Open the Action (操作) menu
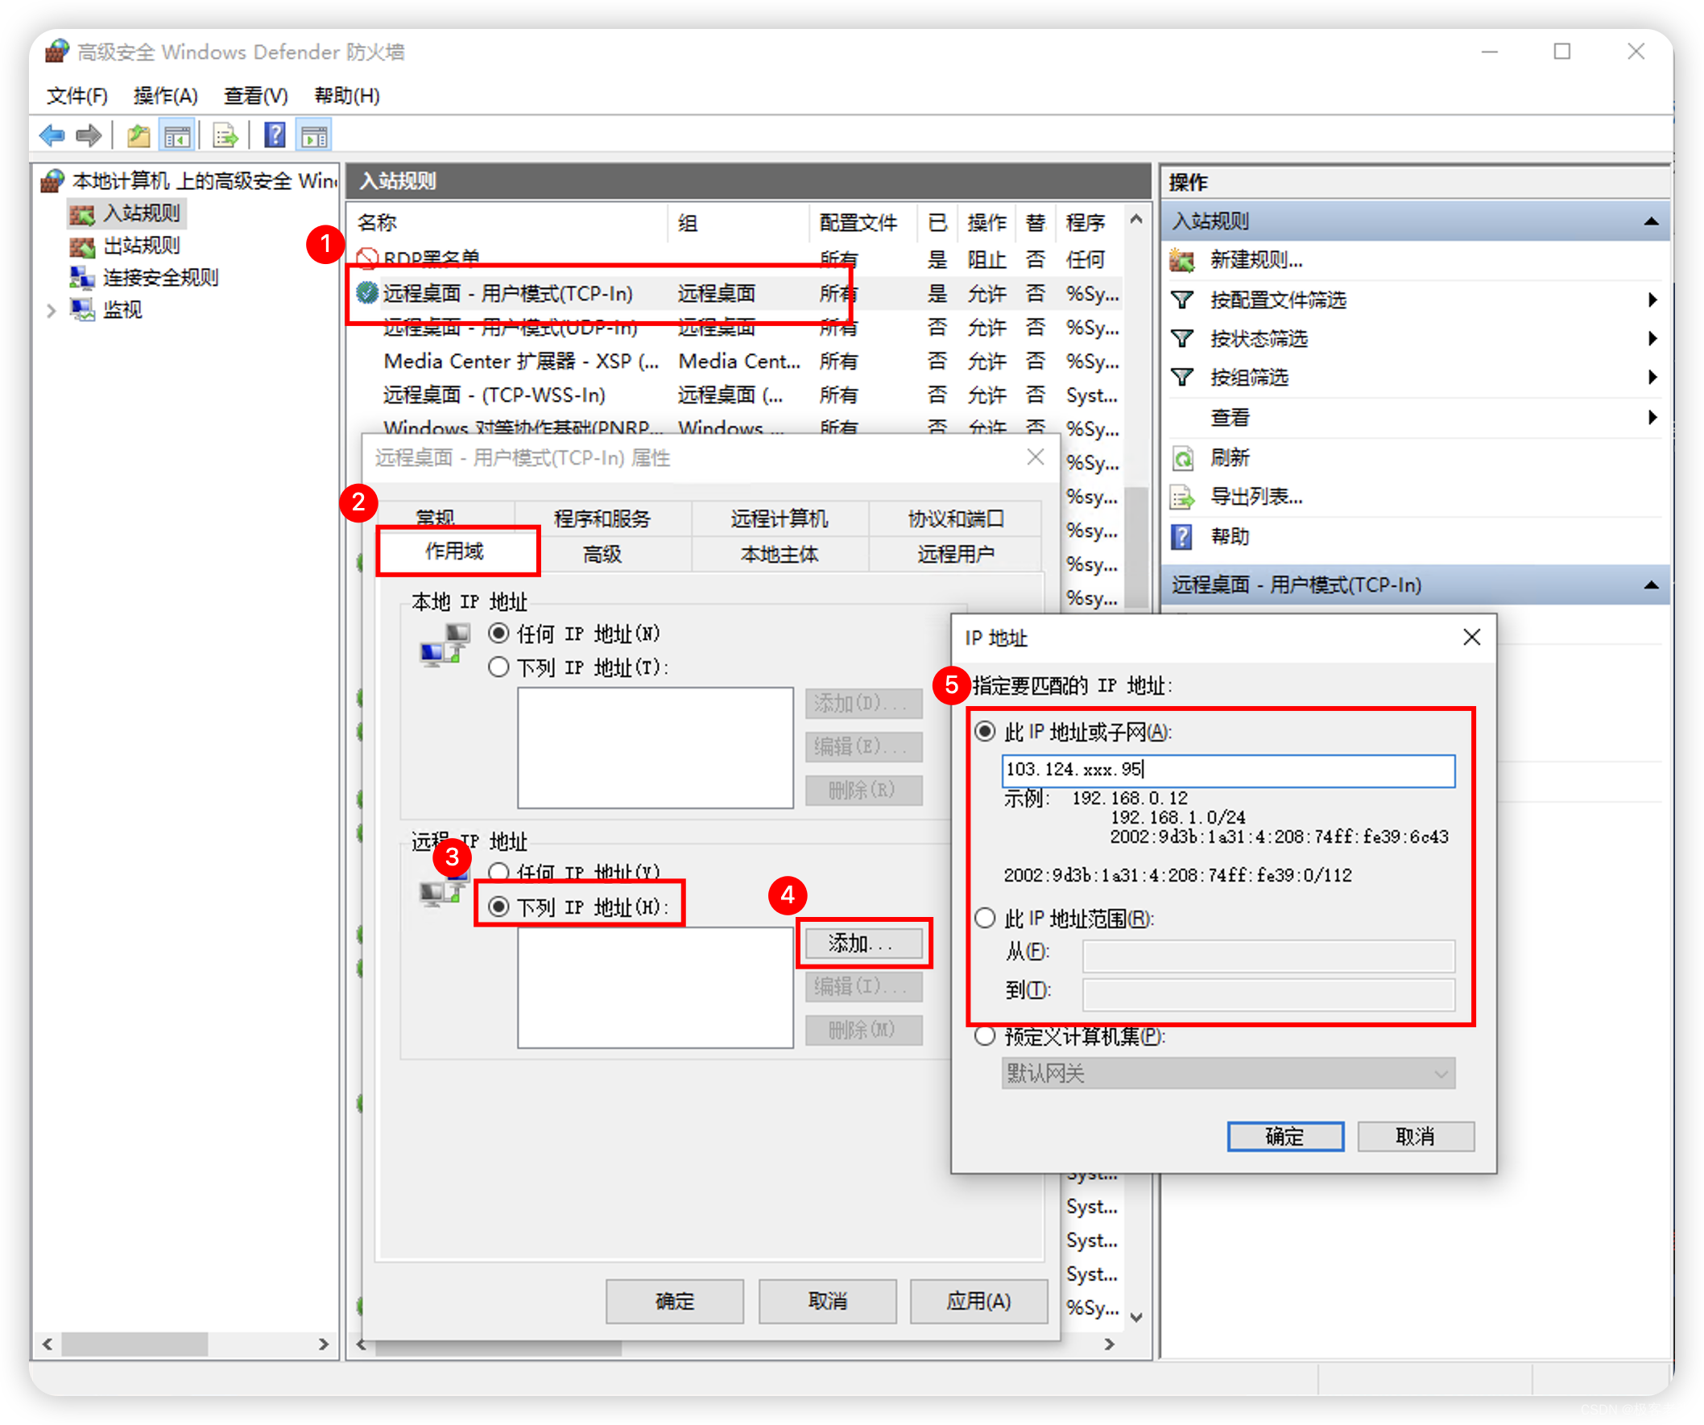The height and width of the screenshot is (1425, 1704). point(166,96)
